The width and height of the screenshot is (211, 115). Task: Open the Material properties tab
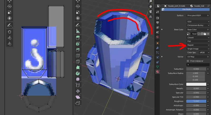[x=157, y=72]
